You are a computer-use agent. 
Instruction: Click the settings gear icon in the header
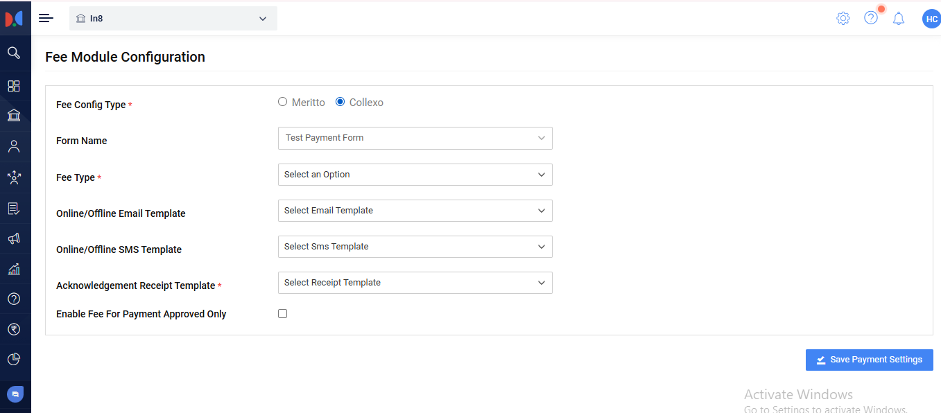(843, 19)
